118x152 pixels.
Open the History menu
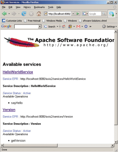coord(27,7)
